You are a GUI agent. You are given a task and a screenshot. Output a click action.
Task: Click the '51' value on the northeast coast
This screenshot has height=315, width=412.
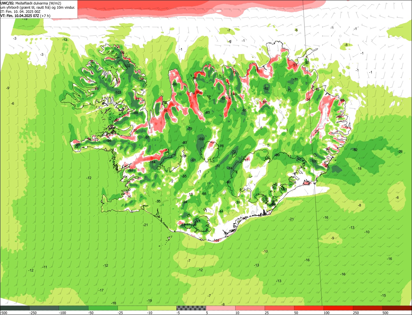point(295,65)
